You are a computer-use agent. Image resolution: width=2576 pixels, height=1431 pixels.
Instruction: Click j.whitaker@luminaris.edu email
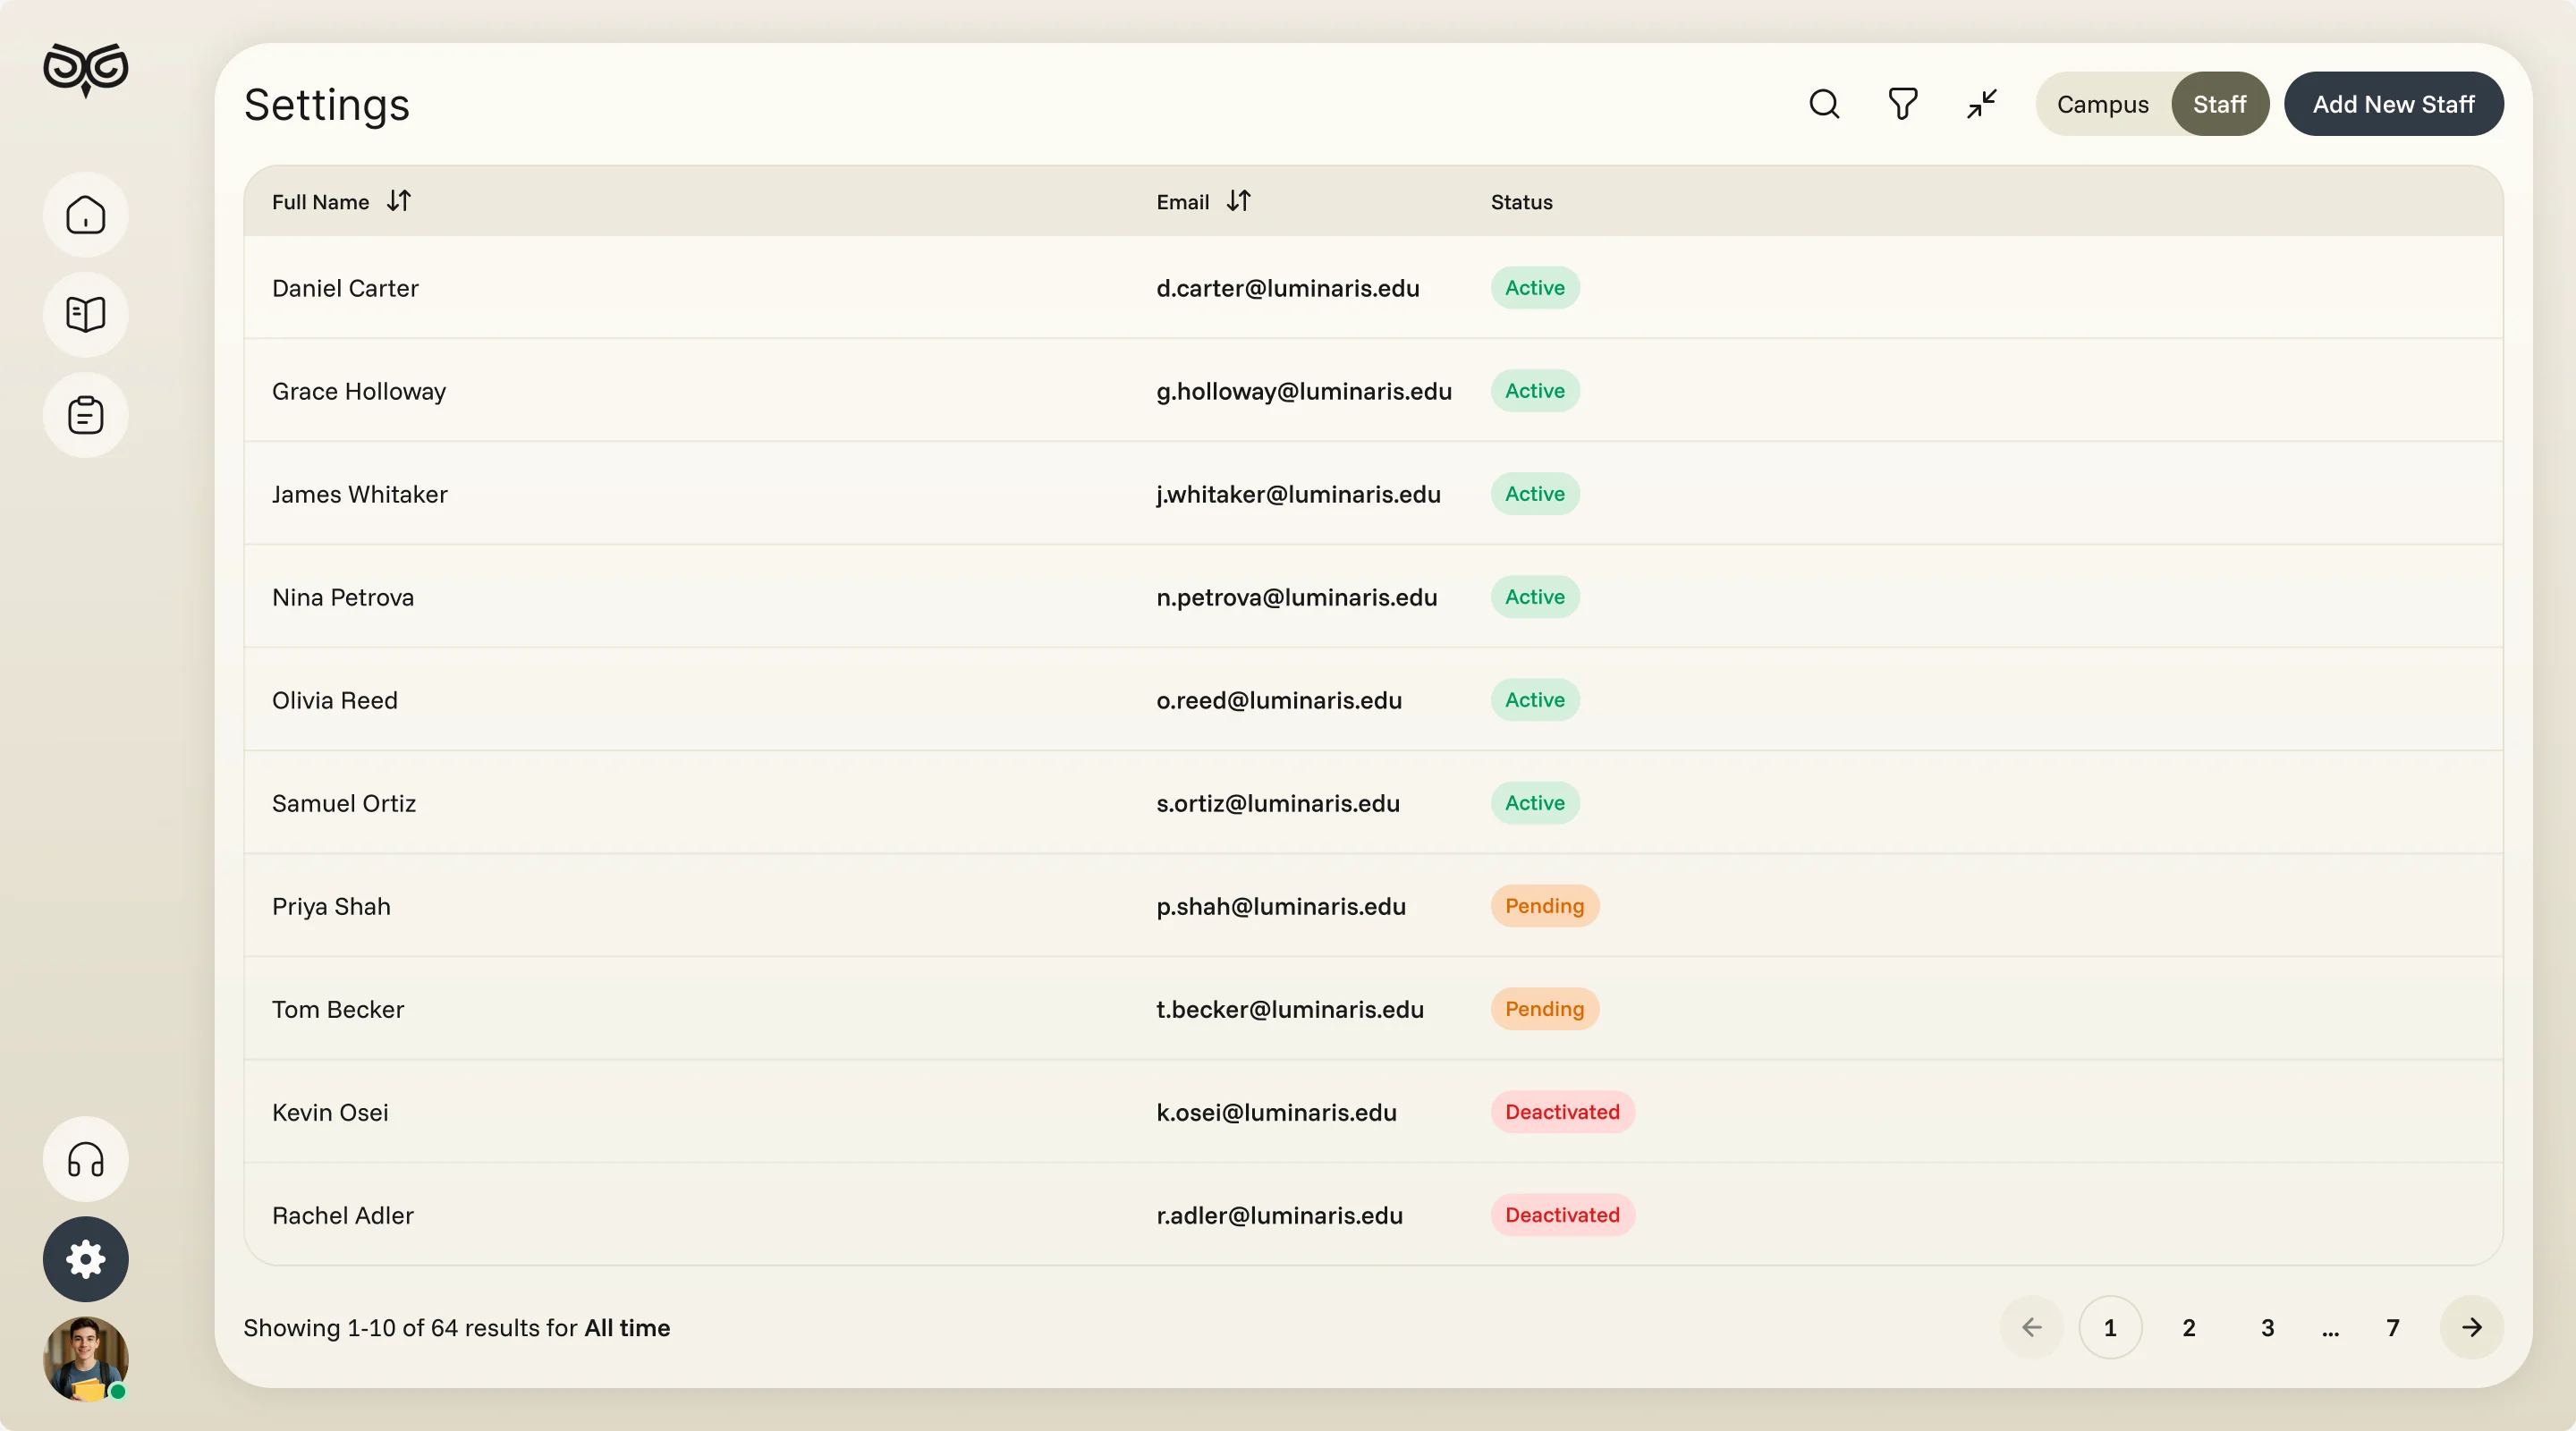[x=1298, y=494]
